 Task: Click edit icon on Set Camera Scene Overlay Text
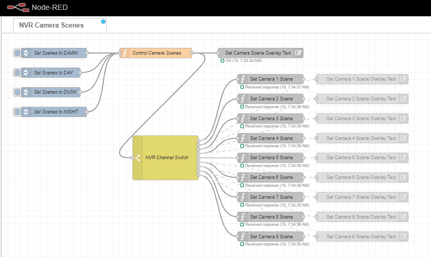298,53
